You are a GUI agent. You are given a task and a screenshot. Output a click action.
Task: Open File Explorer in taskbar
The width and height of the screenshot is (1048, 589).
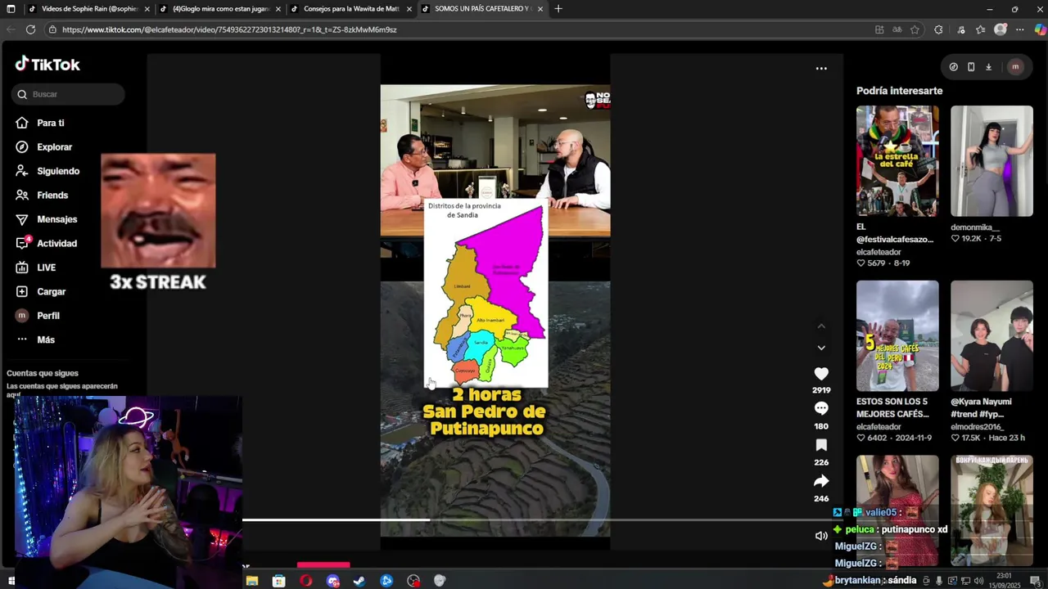(252, 581)
